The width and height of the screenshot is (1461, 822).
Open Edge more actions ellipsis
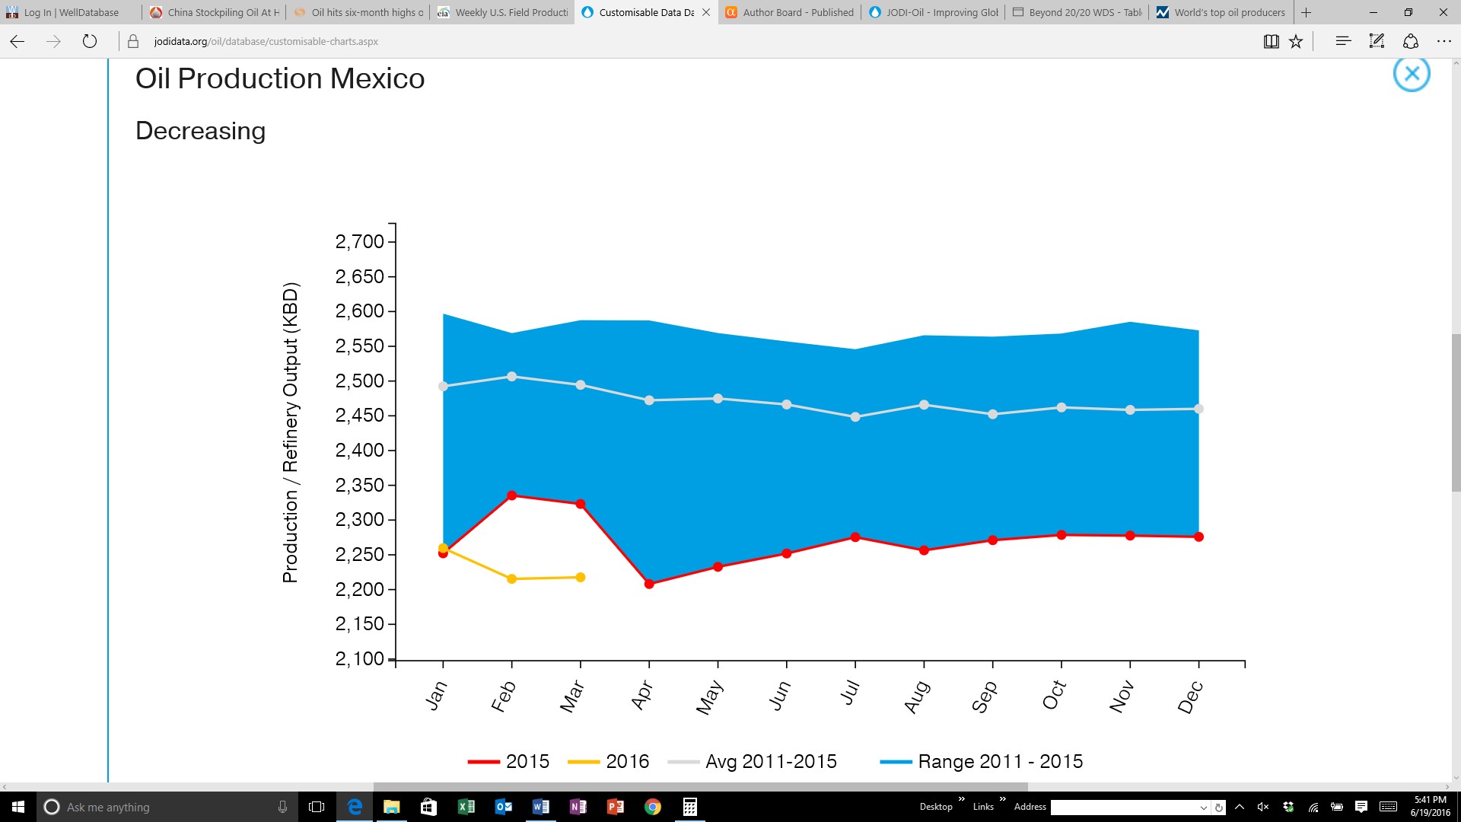(1443, 41)
